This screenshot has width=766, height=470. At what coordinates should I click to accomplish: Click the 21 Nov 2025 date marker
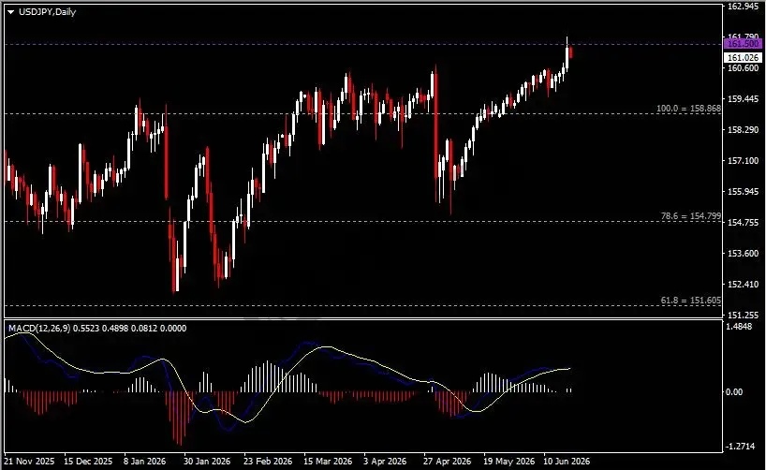pyautogui.click(x=29, y=461)
